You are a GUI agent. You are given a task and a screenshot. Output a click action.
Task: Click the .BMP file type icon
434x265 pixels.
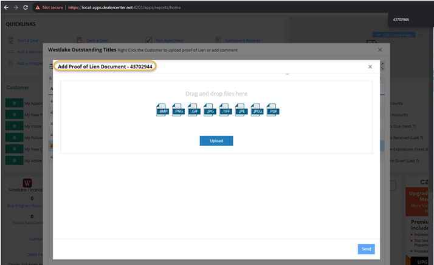162,110
